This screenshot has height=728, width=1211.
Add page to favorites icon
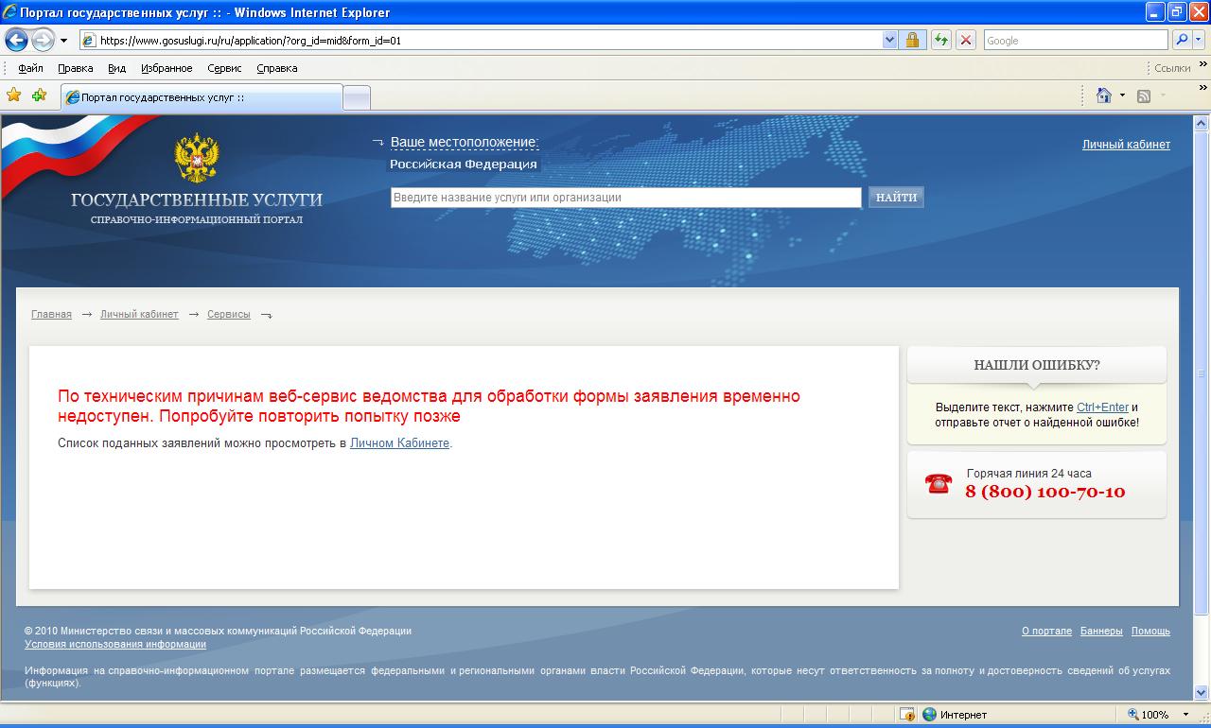[x=39, y=95]
